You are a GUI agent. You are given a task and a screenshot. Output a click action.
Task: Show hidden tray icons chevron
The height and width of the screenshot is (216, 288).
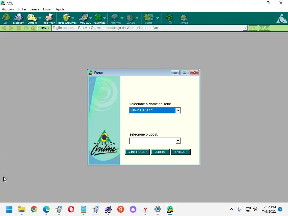pos(231,209)
